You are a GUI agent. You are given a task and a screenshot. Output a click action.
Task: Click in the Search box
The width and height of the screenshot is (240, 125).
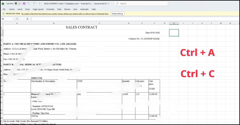click(x=135, y=3)
